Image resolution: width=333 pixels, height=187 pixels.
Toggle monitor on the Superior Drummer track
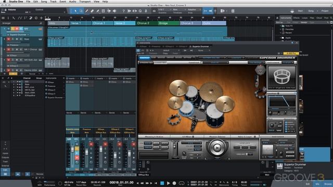[21, 29]
